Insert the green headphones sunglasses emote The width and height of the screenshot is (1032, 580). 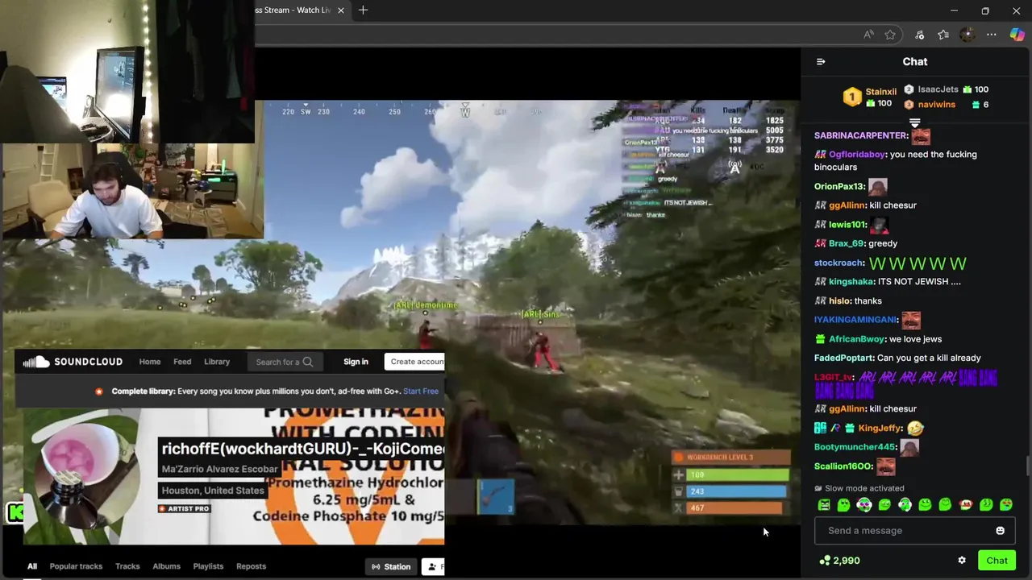(x=863, y=505)
